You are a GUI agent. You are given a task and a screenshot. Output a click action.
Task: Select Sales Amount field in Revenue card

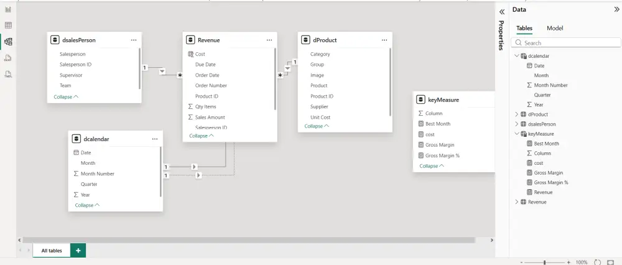click(210, 117)
